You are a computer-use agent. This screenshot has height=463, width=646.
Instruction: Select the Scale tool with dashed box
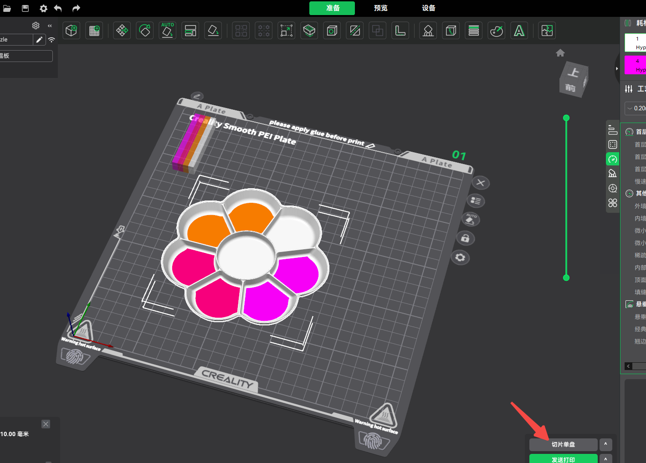[x=287, y=31]
